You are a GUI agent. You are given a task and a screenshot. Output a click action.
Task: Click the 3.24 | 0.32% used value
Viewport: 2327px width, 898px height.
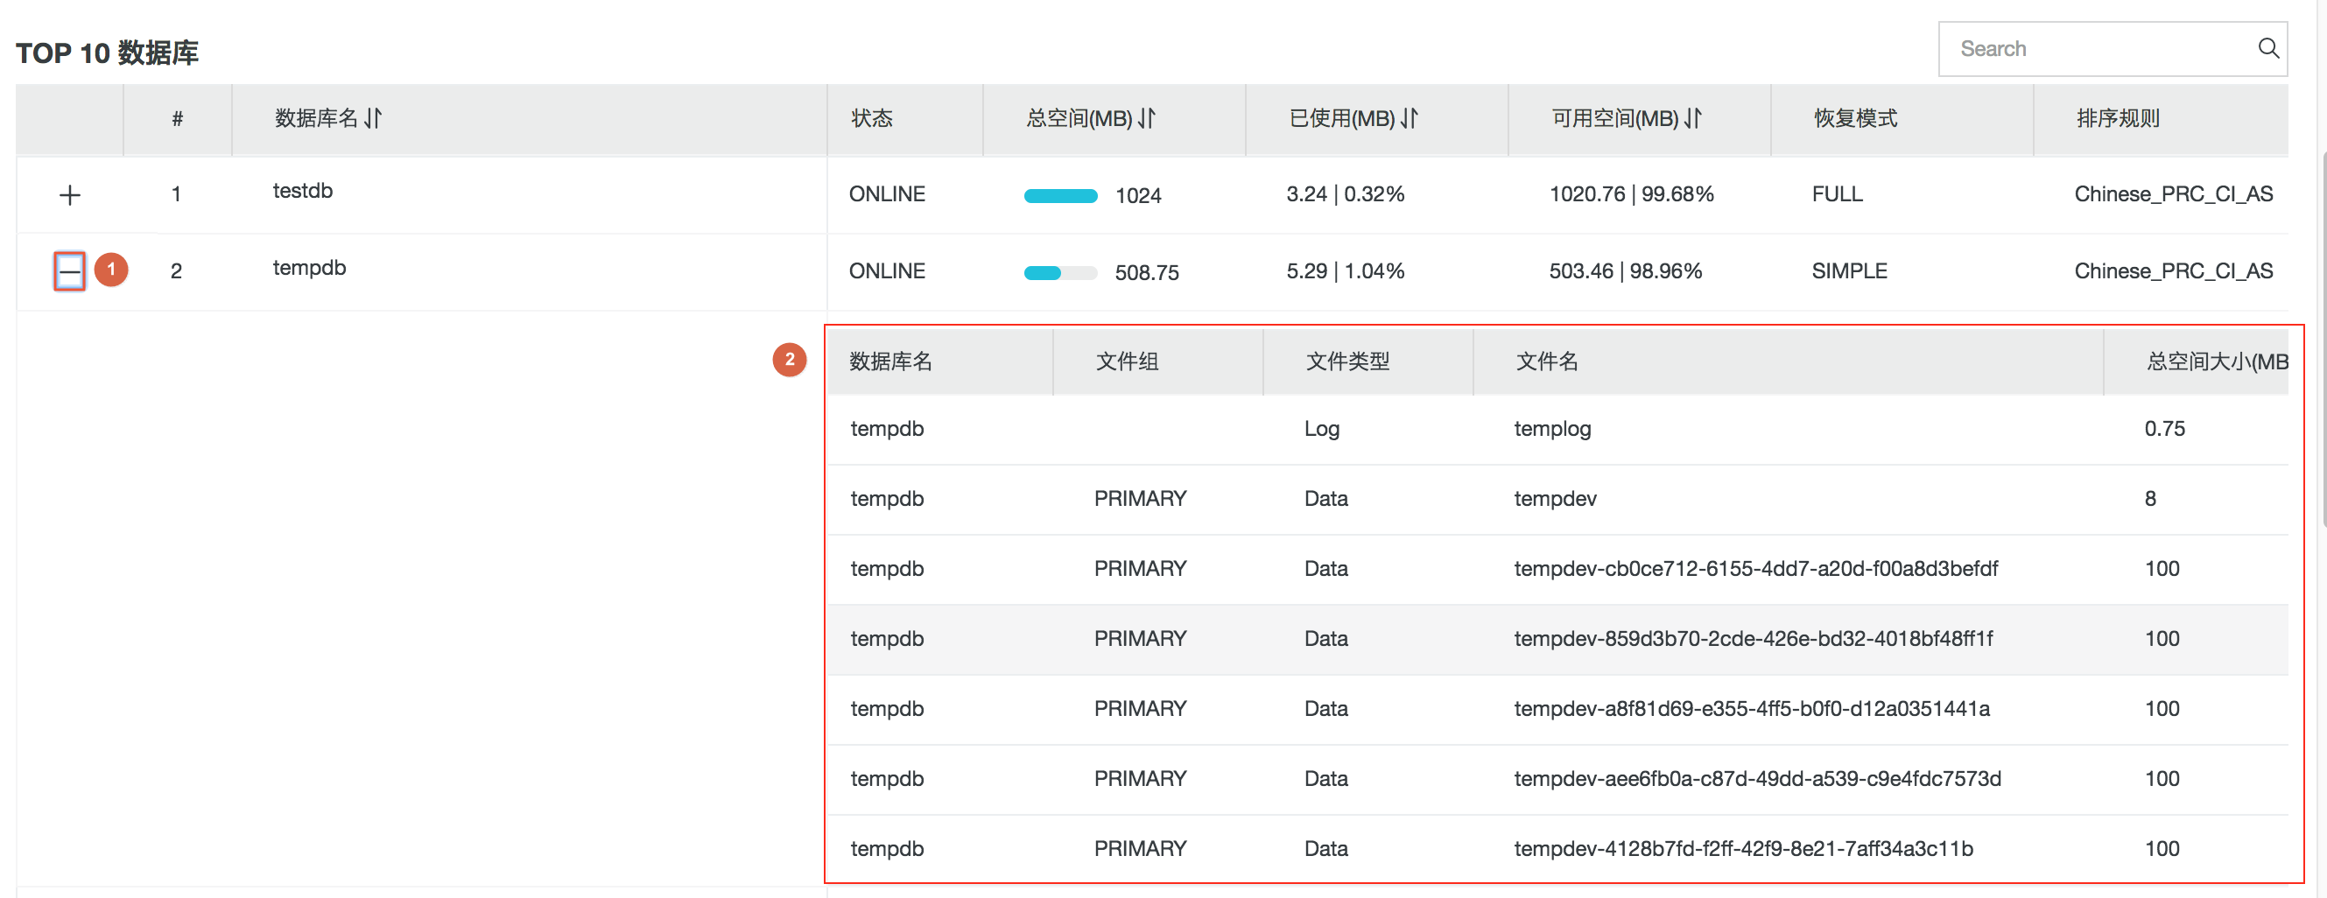pos(1345,194)
